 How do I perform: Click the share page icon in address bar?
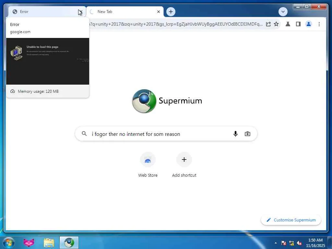pos(268,24)
